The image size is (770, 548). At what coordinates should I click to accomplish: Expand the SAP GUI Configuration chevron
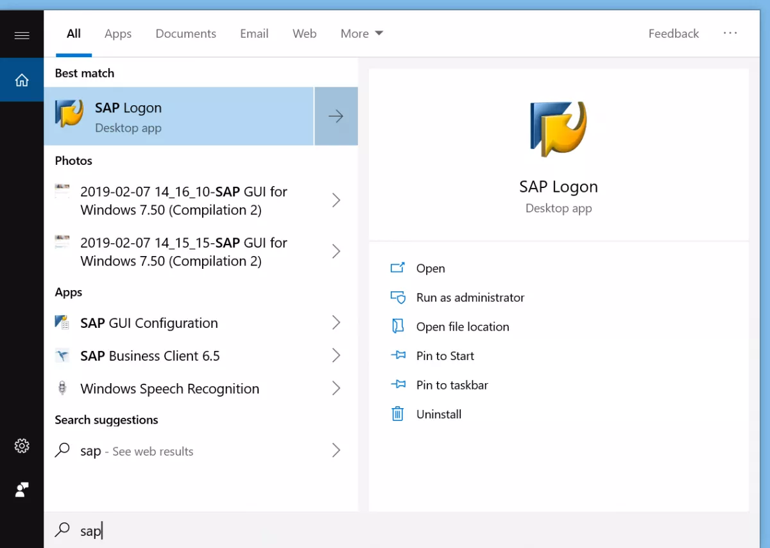(336, 323)
